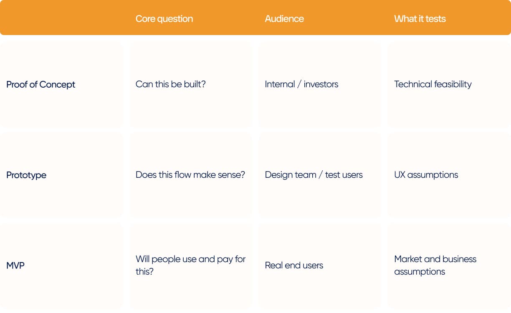This screenshot has height=313, width=511.
Task: Click the word 'investors' in Audience column
Action: [321, 84]
